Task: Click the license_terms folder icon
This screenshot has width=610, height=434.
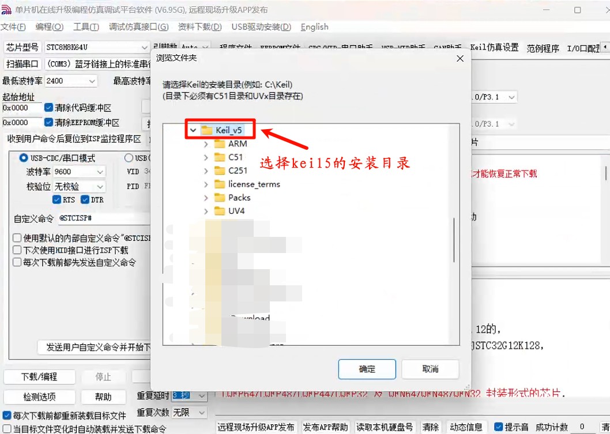Action: point(220,184)
